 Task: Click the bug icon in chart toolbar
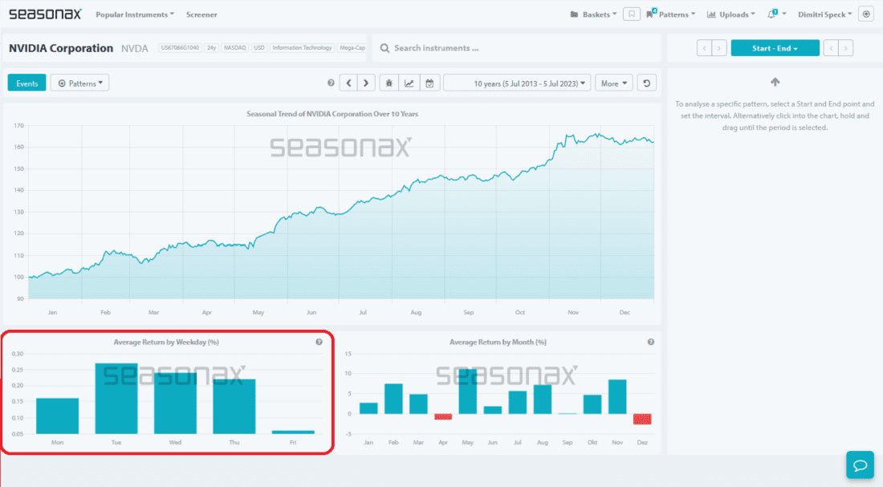tap(389, 83)
